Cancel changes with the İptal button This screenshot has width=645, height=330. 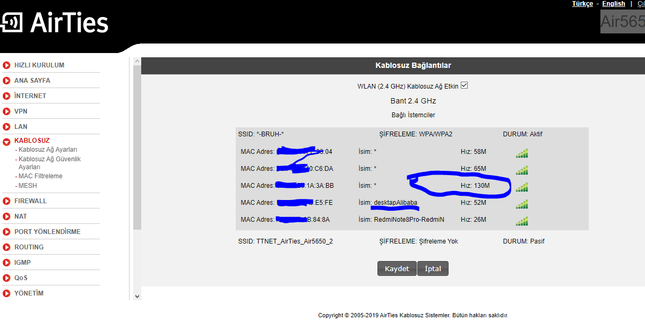click(433, 268)
